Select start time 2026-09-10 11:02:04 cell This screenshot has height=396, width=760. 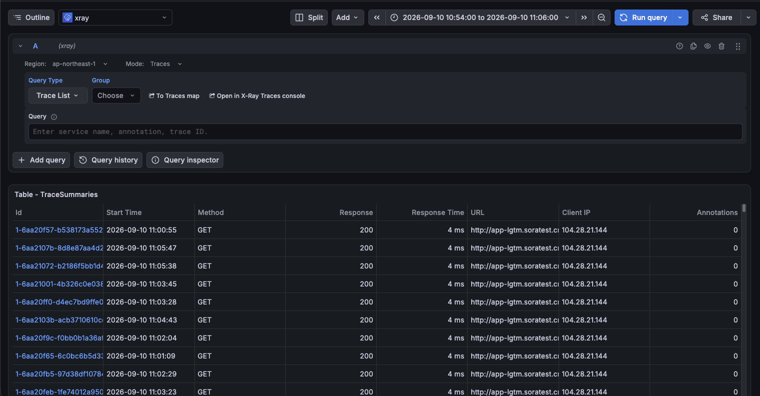pyautogui.click(x=149, y=338)
